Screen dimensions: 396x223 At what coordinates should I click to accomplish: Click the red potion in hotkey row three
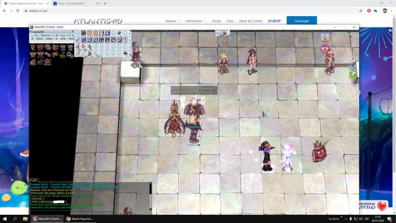pyautogui.click(x=84, y=47)
